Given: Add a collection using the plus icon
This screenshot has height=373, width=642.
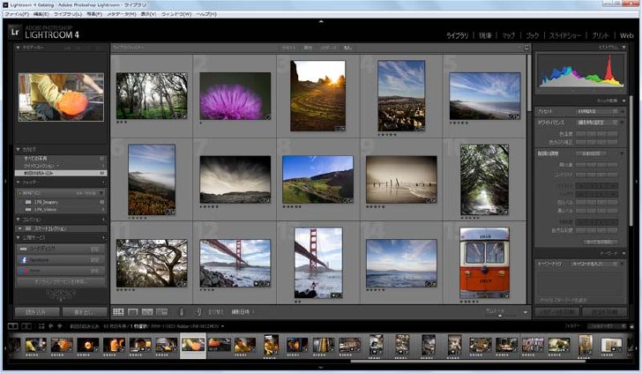Looking at the screenshot, I should 103,220.
